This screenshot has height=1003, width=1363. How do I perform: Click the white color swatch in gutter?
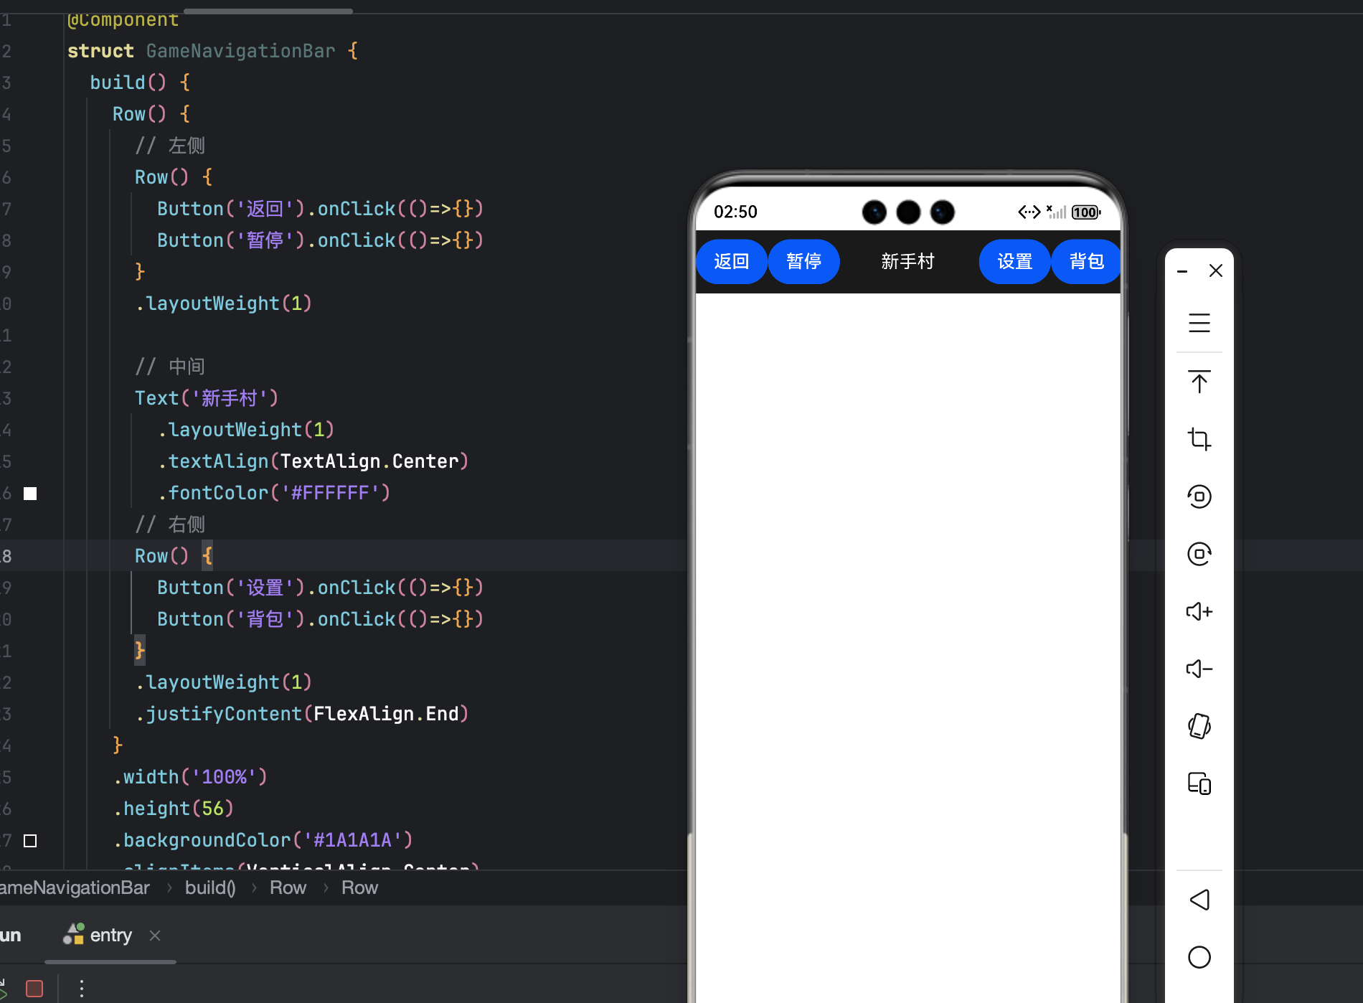[x=30, y=494]
